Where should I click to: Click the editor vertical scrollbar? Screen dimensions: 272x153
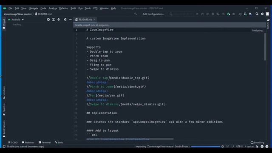tap(265, 47)
